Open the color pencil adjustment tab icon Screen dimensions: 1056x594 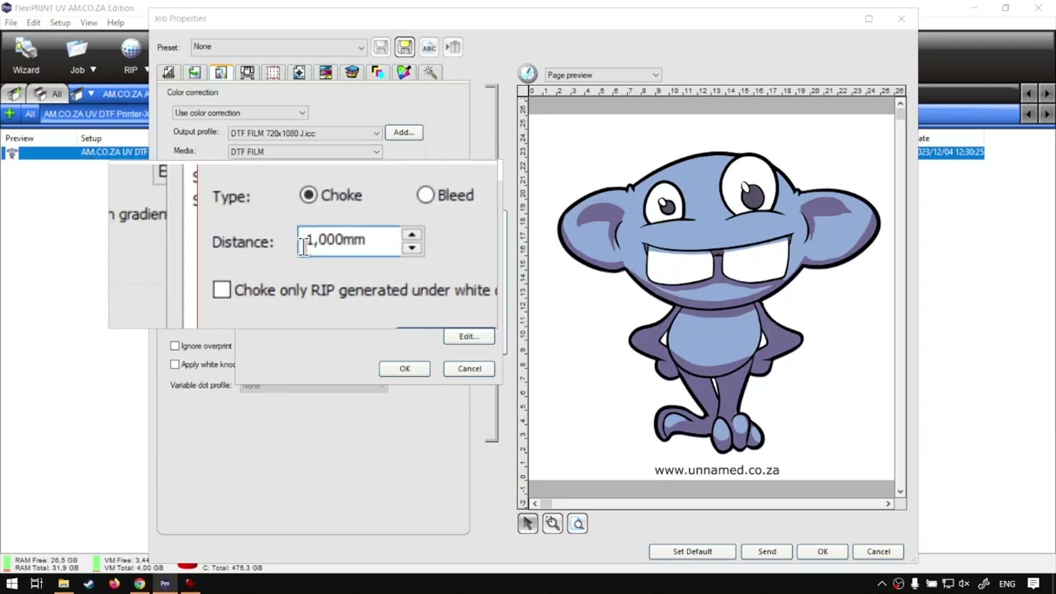click(404, 73)
